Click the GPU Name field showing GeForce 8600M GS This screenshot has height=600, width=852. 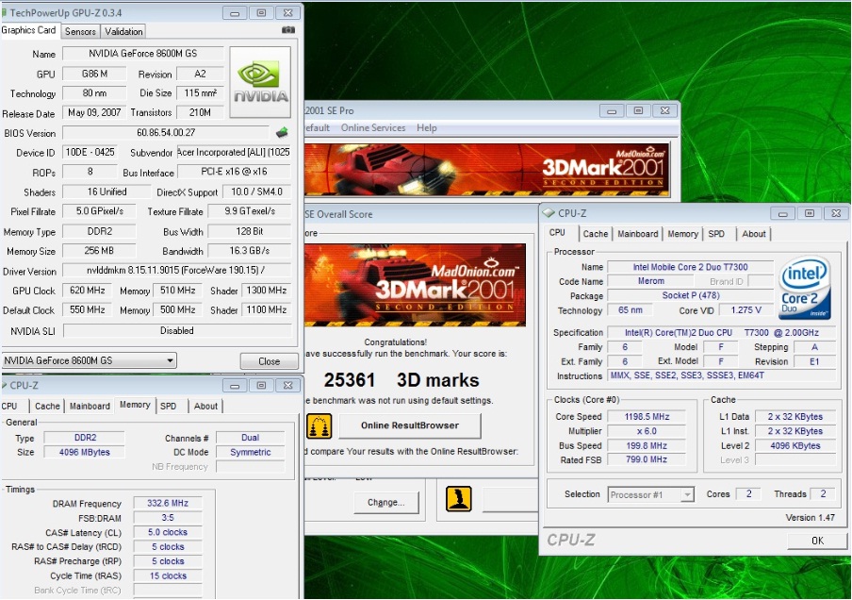tap(143, 54)
